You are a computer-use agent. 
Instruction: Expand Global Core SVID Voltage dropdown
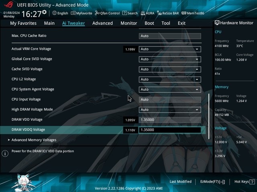[170, 59]
